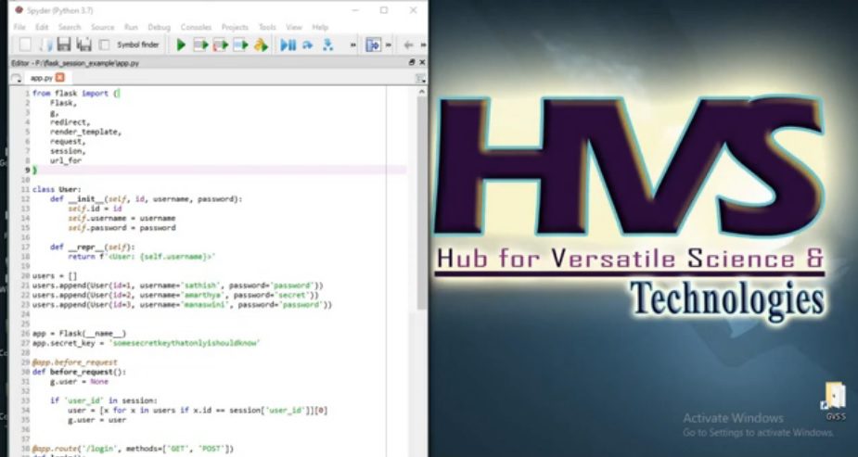Open a file using the toolbar icon
The width and height of the screenshot is (858, 457).
46,44
